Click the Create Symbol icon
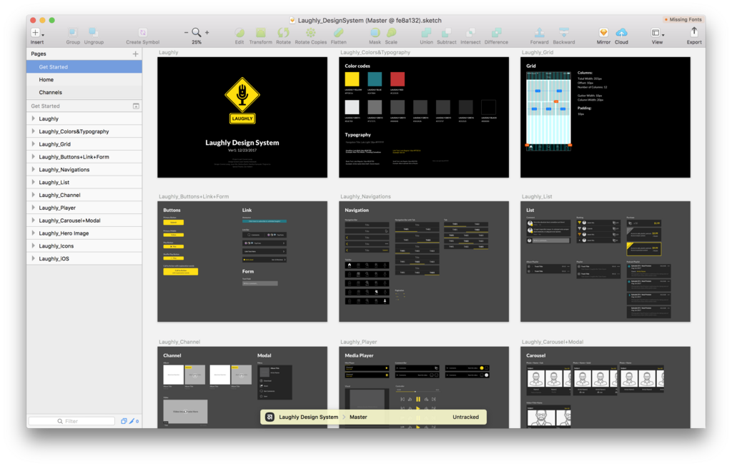This screenshot has width=732, height=466. point(142,32)
